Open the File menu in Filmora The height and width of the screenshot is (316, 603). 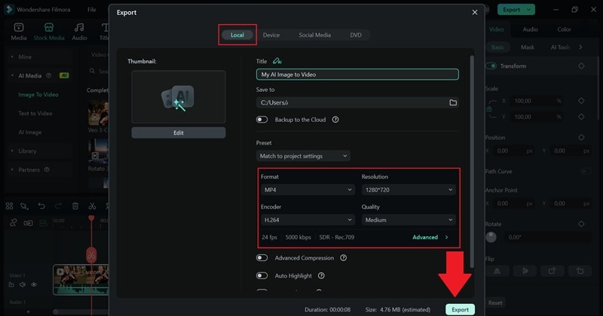[91, 10]
